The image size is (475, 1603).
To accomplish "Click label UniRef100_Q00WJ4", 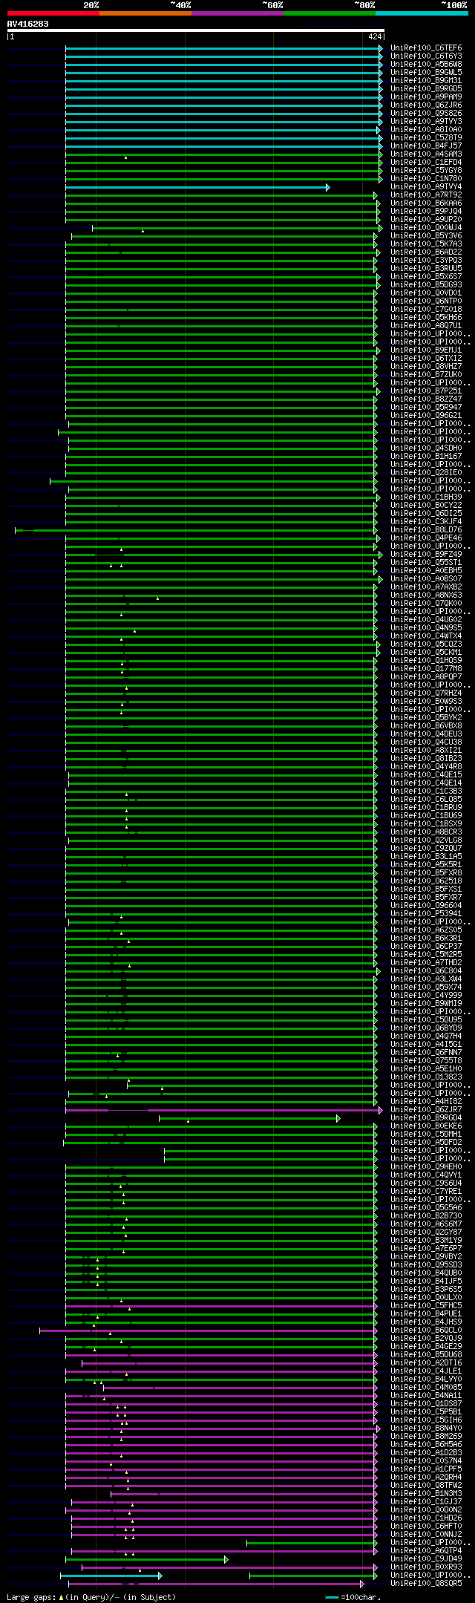I will (426, 227).
